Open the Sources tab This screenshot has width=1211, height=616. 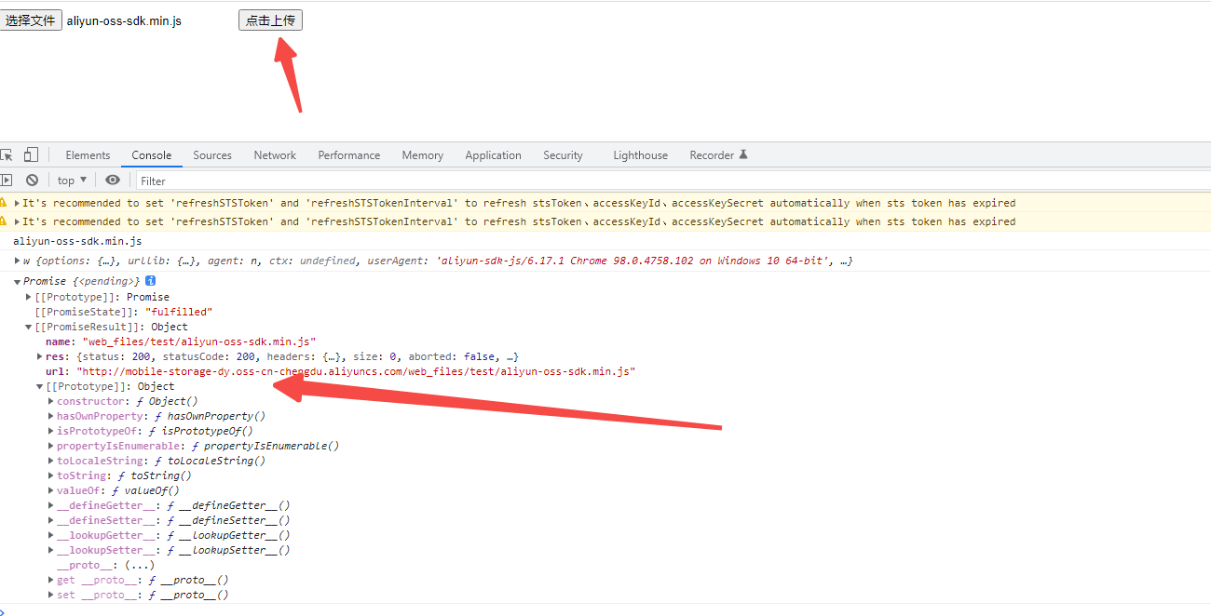tap(212, 155)
